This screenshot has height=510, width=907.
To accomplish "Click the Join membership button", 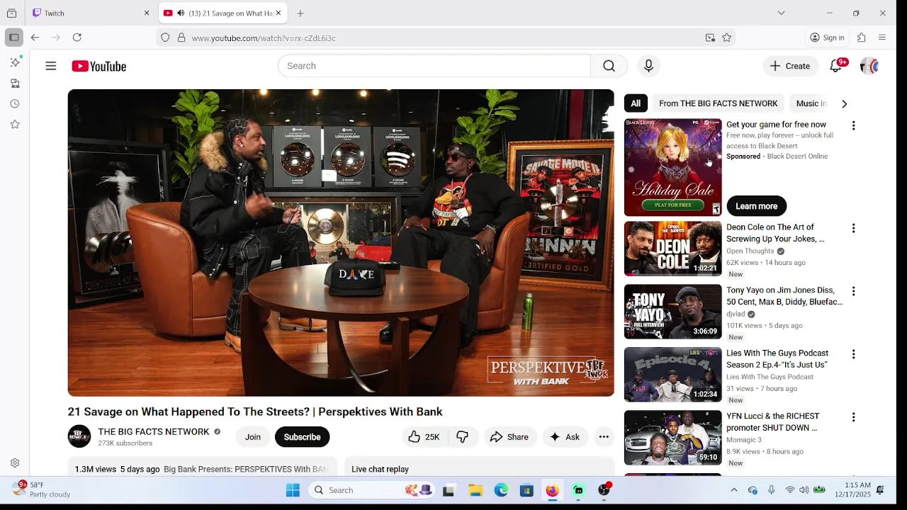I will (x=253, y=437).
